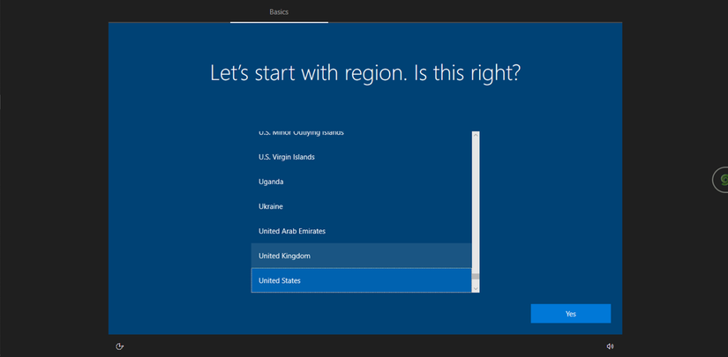Click the scrollbar down arrow
Image resolution: width=728 pixels, height=357 pixels.
coord(476,288)
